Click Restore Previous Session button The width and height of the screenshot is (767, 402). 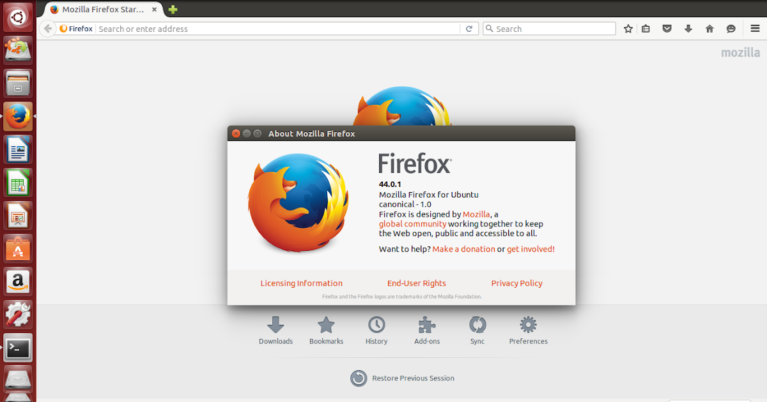click(x=403, y=378)
